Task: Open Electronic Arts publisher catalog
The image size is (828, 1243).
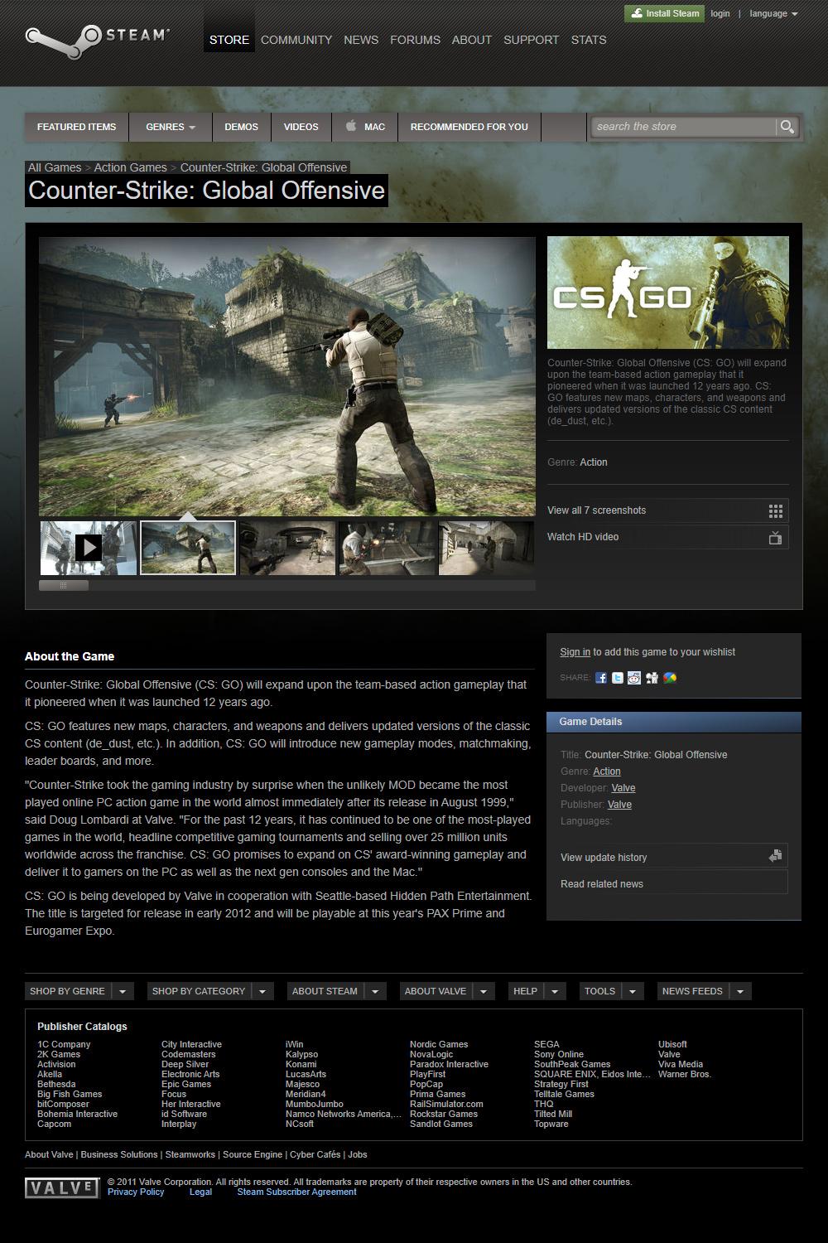Action: point(190,1074)
